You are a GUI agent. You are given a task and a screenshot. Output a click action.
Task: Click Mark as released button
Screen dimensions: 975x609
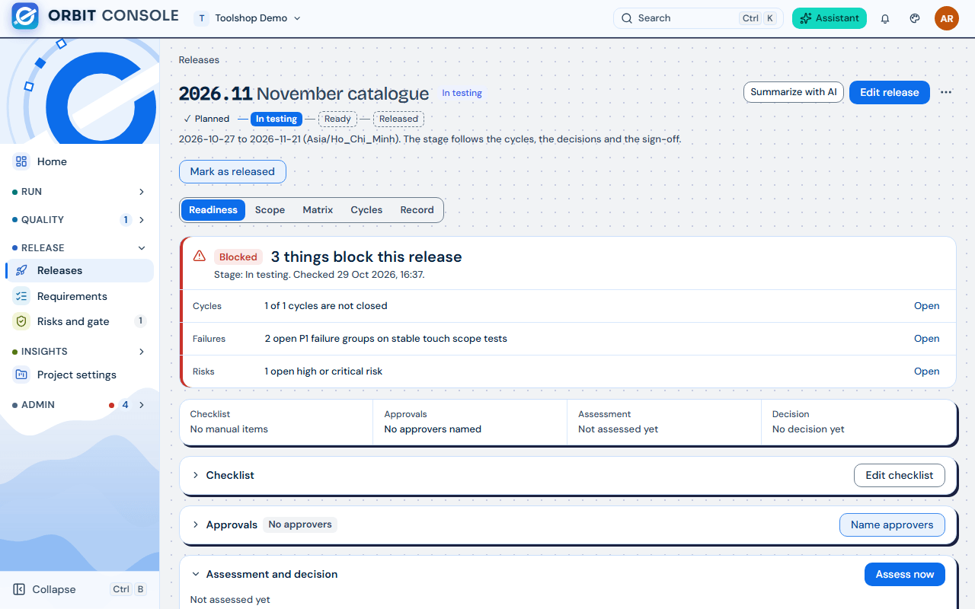pyautogui.click(x=232, y=171)
